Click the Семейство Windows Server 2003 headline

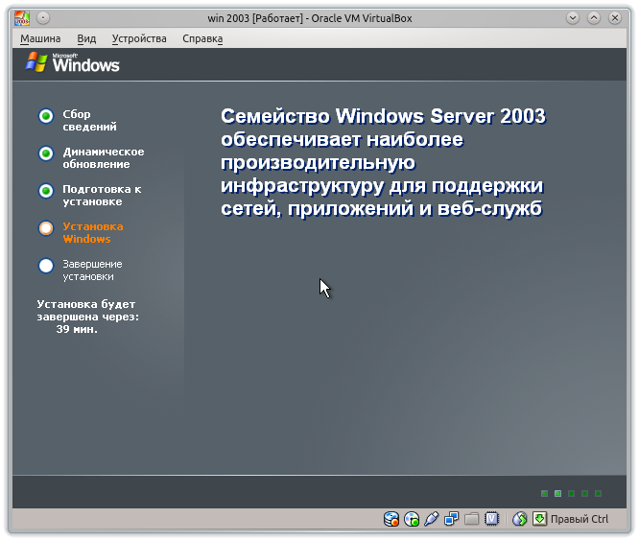click(x=383, y=162)
